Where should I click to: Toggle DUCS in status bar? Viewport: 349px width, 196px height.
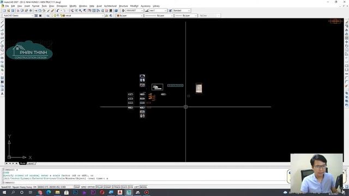click(125, 187)
